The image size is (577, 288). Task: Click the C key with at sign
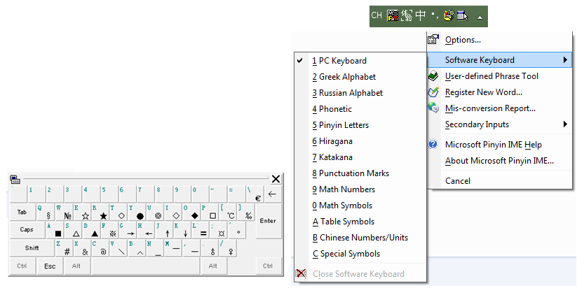pyautogui.click(x=100, y=248)
